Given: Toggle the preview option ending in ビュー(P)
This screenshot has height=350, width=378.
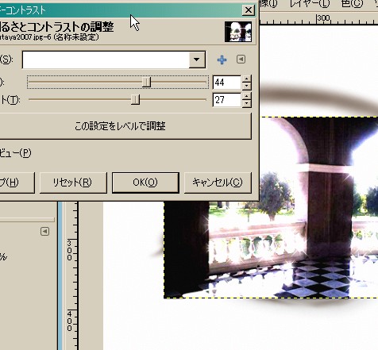Looking at the screenshot, I should pos(15,153).
